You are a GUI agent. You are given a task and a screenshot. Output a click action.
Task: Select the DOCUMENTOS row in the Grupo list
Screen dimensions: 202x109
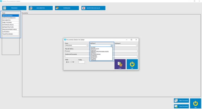coord(11,20)
